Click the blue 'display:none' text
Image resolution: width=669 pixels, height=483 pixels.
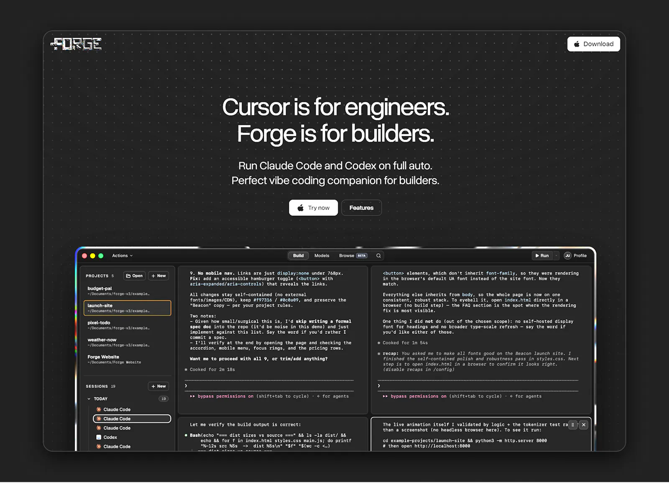point(293,273)
